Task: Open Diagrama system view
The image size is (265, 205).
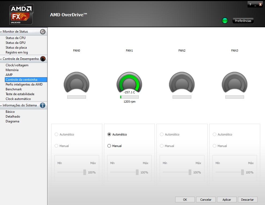Action: [x=12, y=121]
